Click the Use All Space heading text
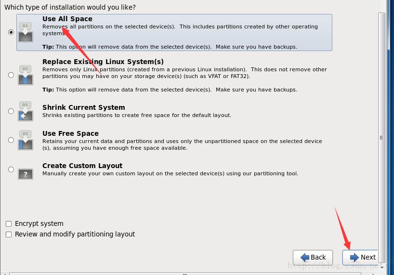The width and height of the screenshot is (394, 275). click(67, 19)
